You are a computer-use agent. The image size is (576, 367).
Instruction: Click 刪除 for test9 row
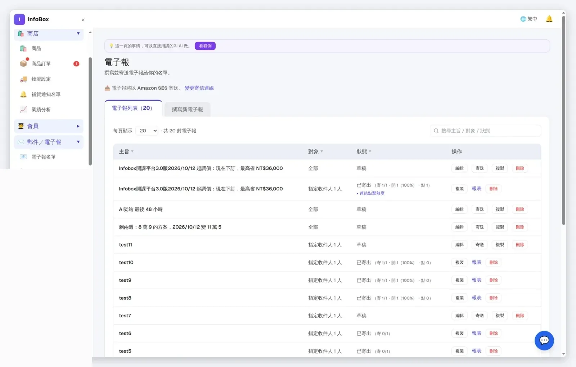(494, 280)
